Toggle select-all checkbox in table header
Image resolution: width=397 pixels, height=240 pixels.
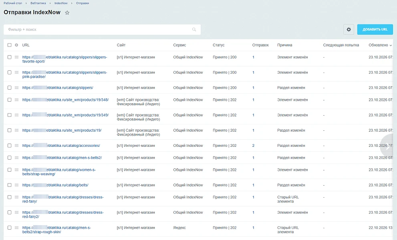(x=9, y=45)
